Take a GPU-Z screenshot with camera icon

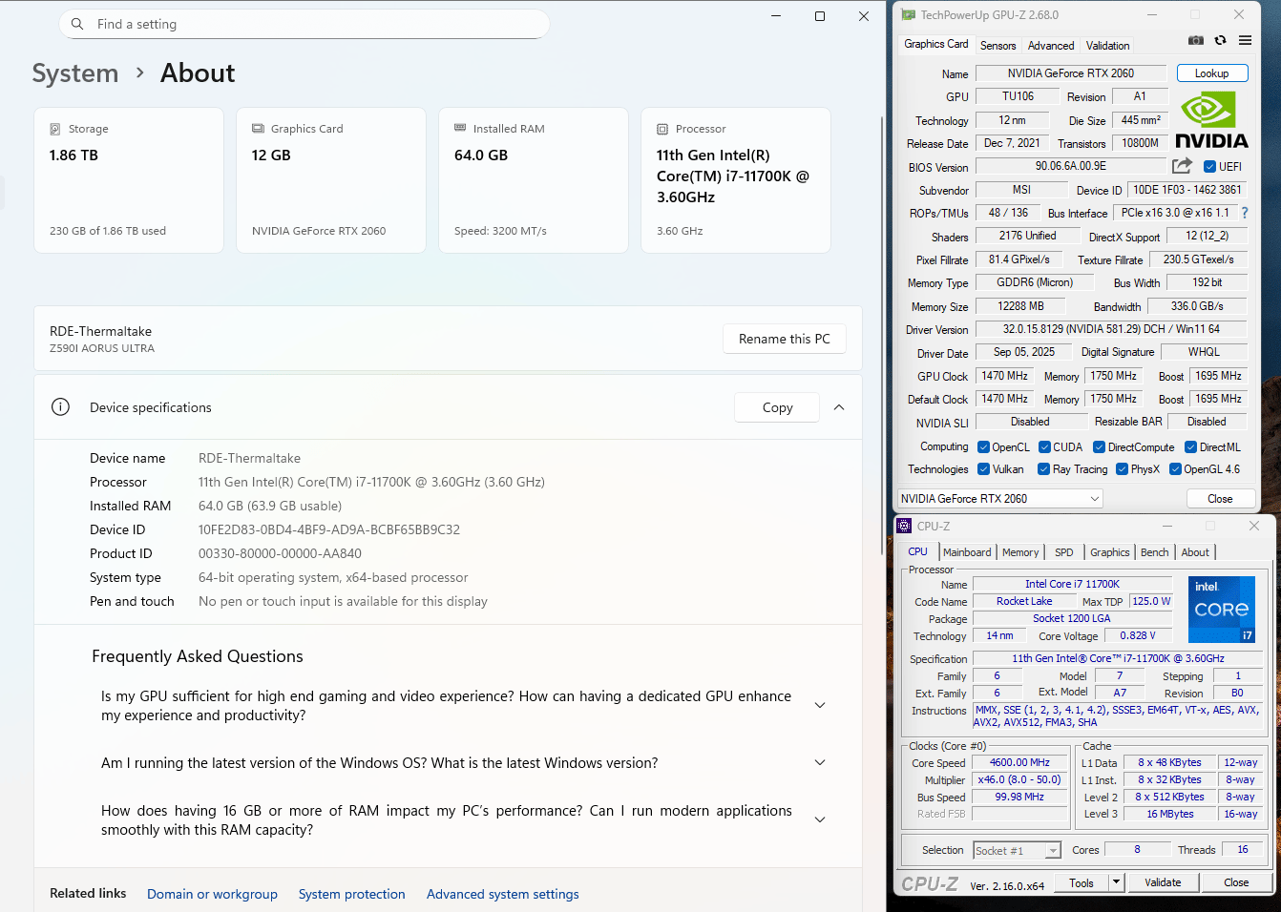coord(1195,40)
